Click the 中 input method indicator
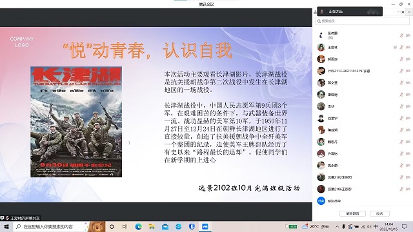Viewport: 413px width, 232px height. (376, 226)
